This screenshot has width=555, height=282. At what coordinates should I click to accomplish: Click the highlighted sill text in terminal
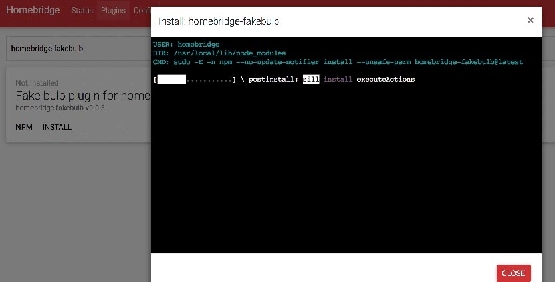(x=311, y=80)
